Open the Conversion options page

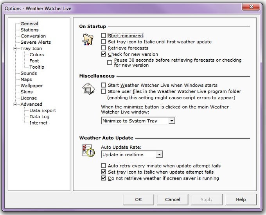[33, 36]
